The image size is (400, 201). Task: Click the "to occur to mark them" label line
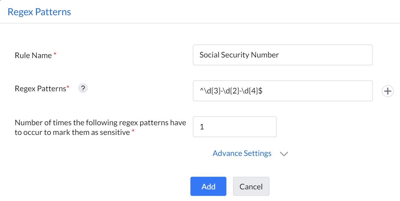(x=72, y=132)
